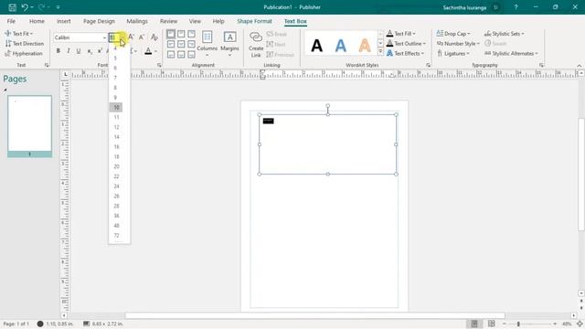The height and width of the screenshot is (329, 585).
Task: Click the Hyphenation button
Action: [24, 54]
